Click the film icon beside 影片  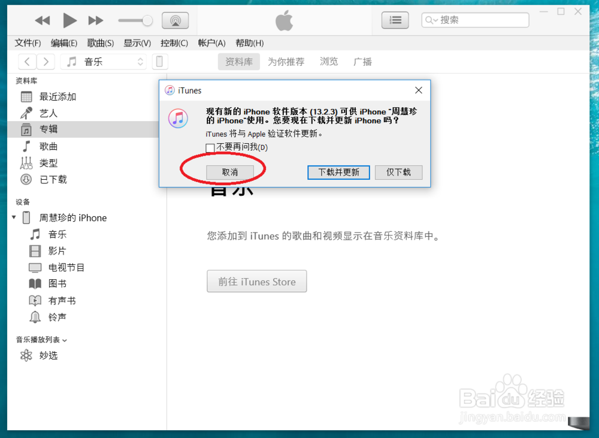point(35,250)
